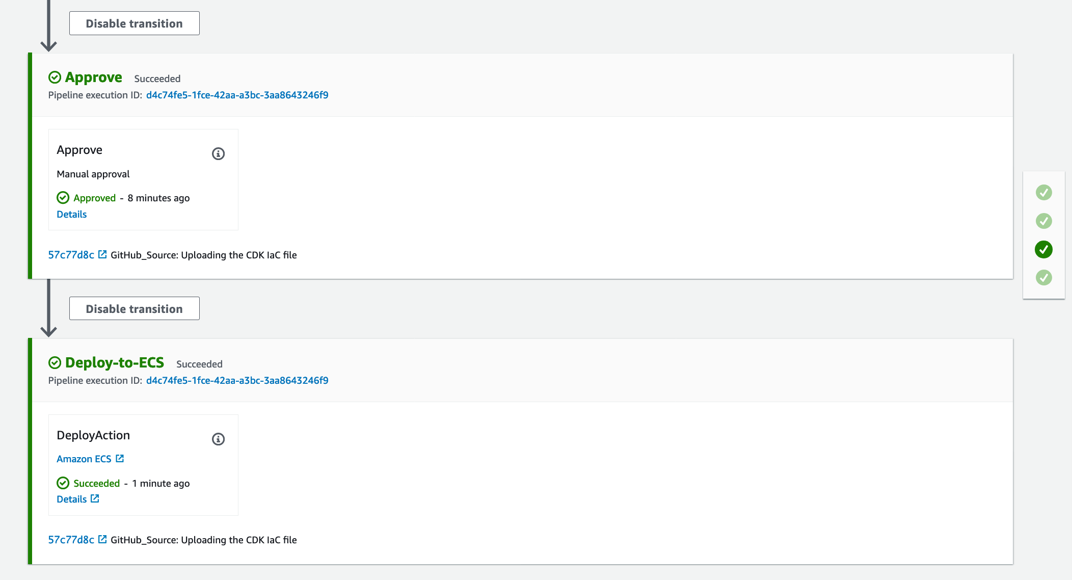Open Approve stage pipeline execution ID link
The height and width of the screenshot is (580, 1072).
237,95
